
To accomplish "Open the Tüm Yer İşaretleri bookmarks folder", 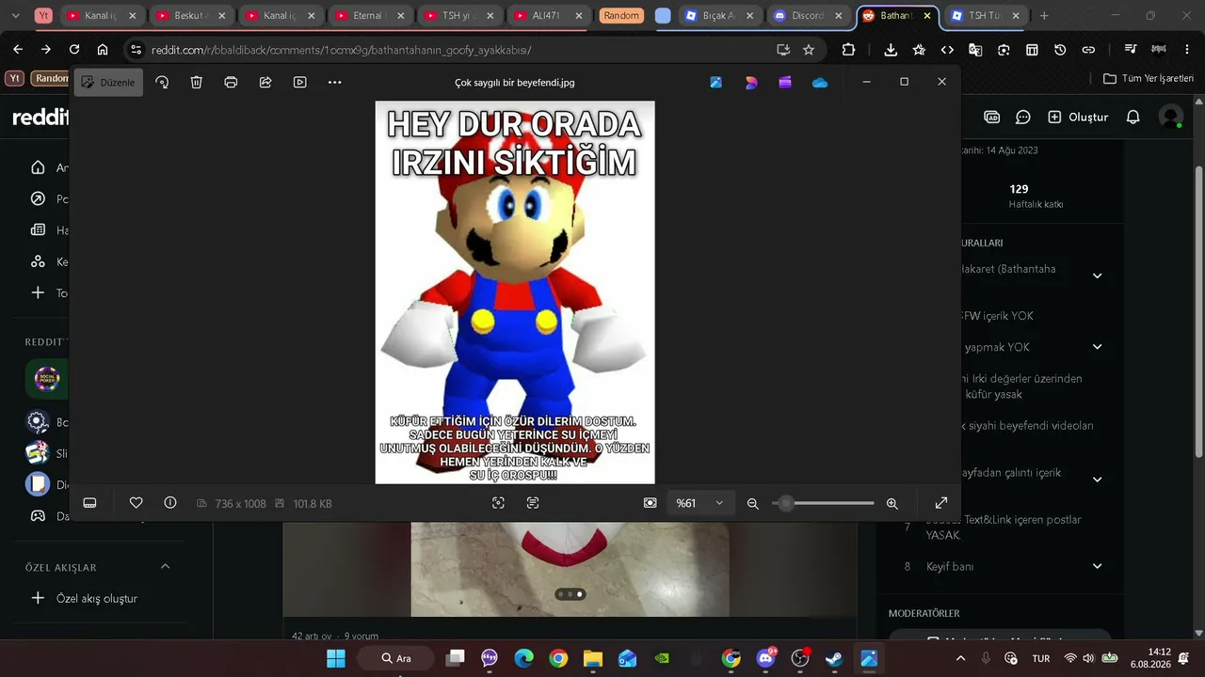I will (1149, 79).
